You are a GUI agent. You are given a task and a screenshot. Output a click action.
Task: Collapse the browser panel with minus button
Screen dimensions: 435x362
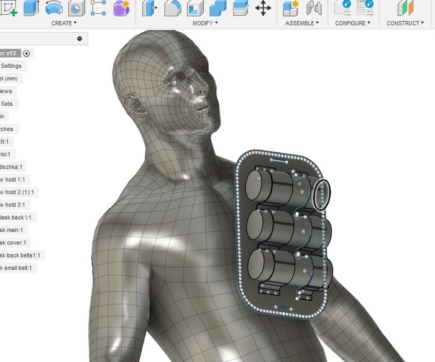(80, 39)
